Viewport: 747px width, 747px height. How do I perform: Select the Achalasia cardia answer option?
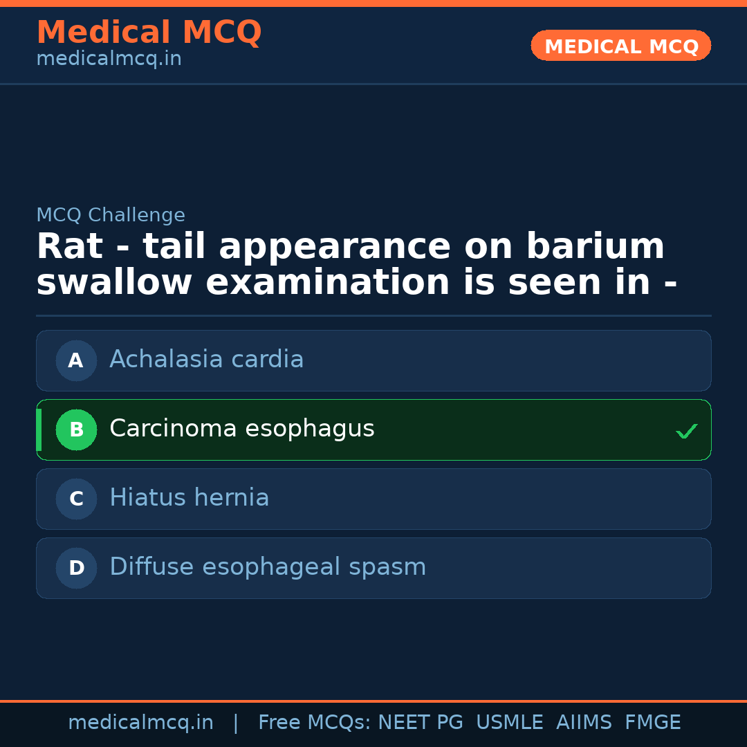pyautogui.click(x=373, y=360)
